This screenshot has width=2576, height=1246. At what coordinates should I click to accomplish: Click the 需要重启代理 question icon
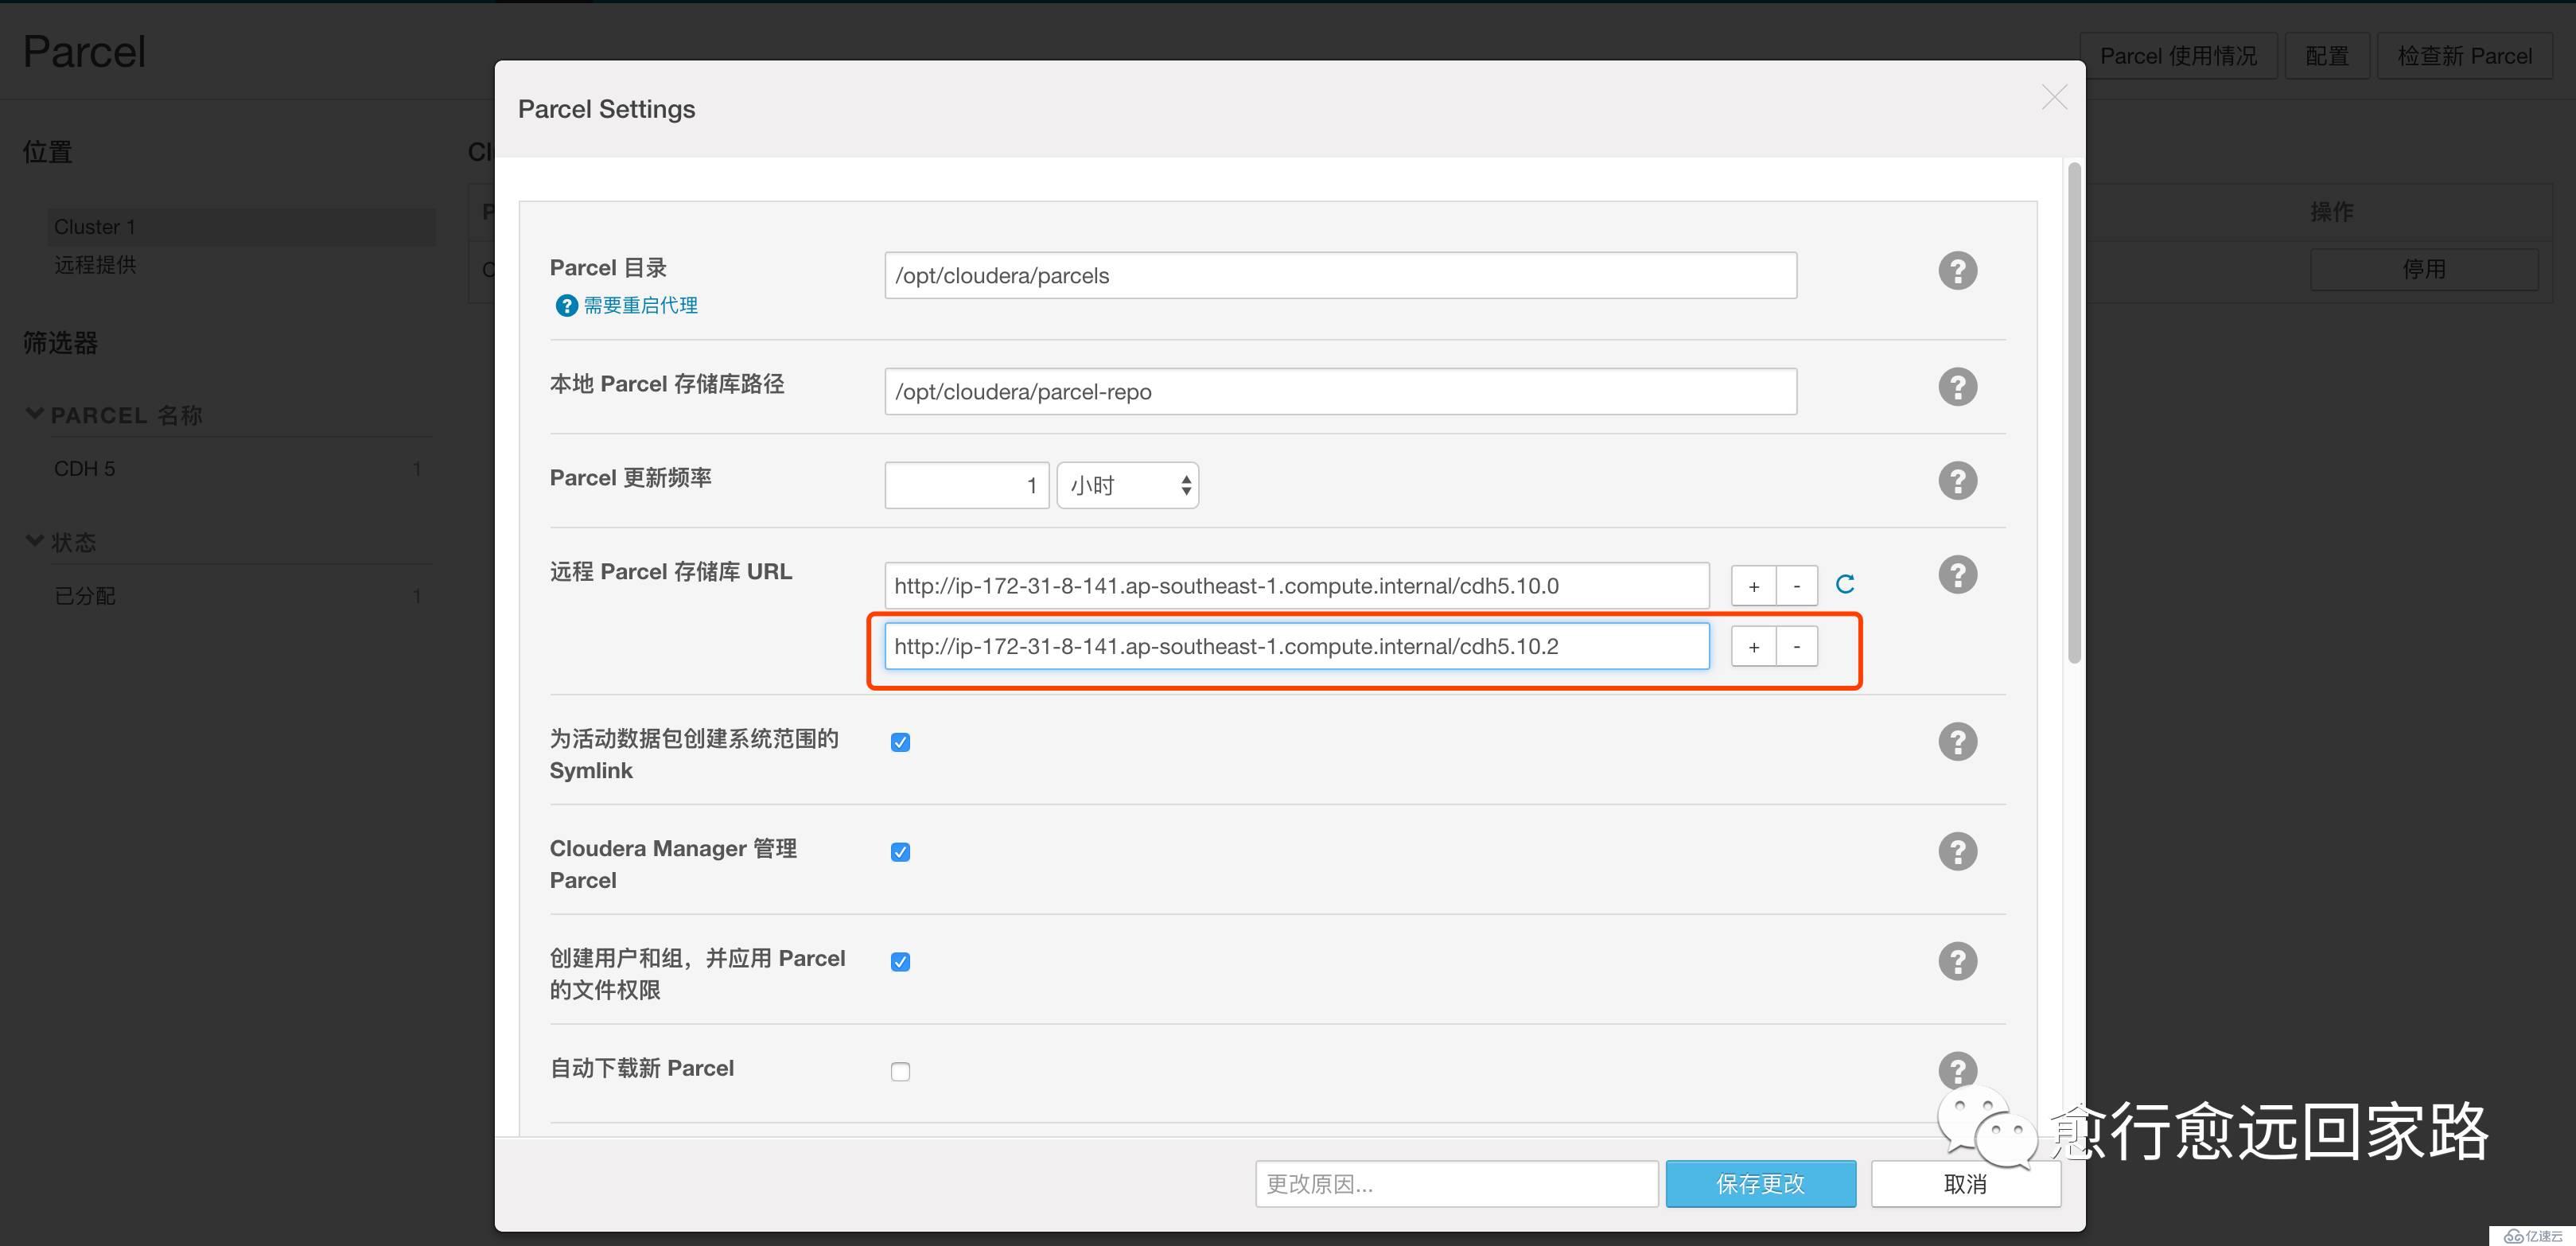click(x=566, y=305)
